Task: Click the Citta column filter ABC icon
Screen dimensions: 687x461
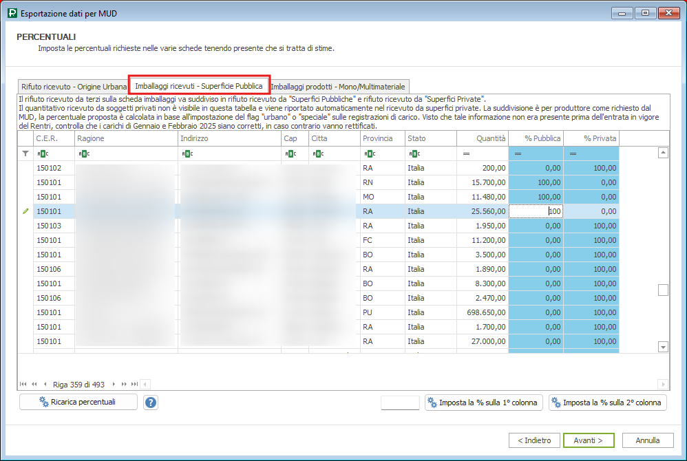Action: pyautogui.click(x=319, y=153)
